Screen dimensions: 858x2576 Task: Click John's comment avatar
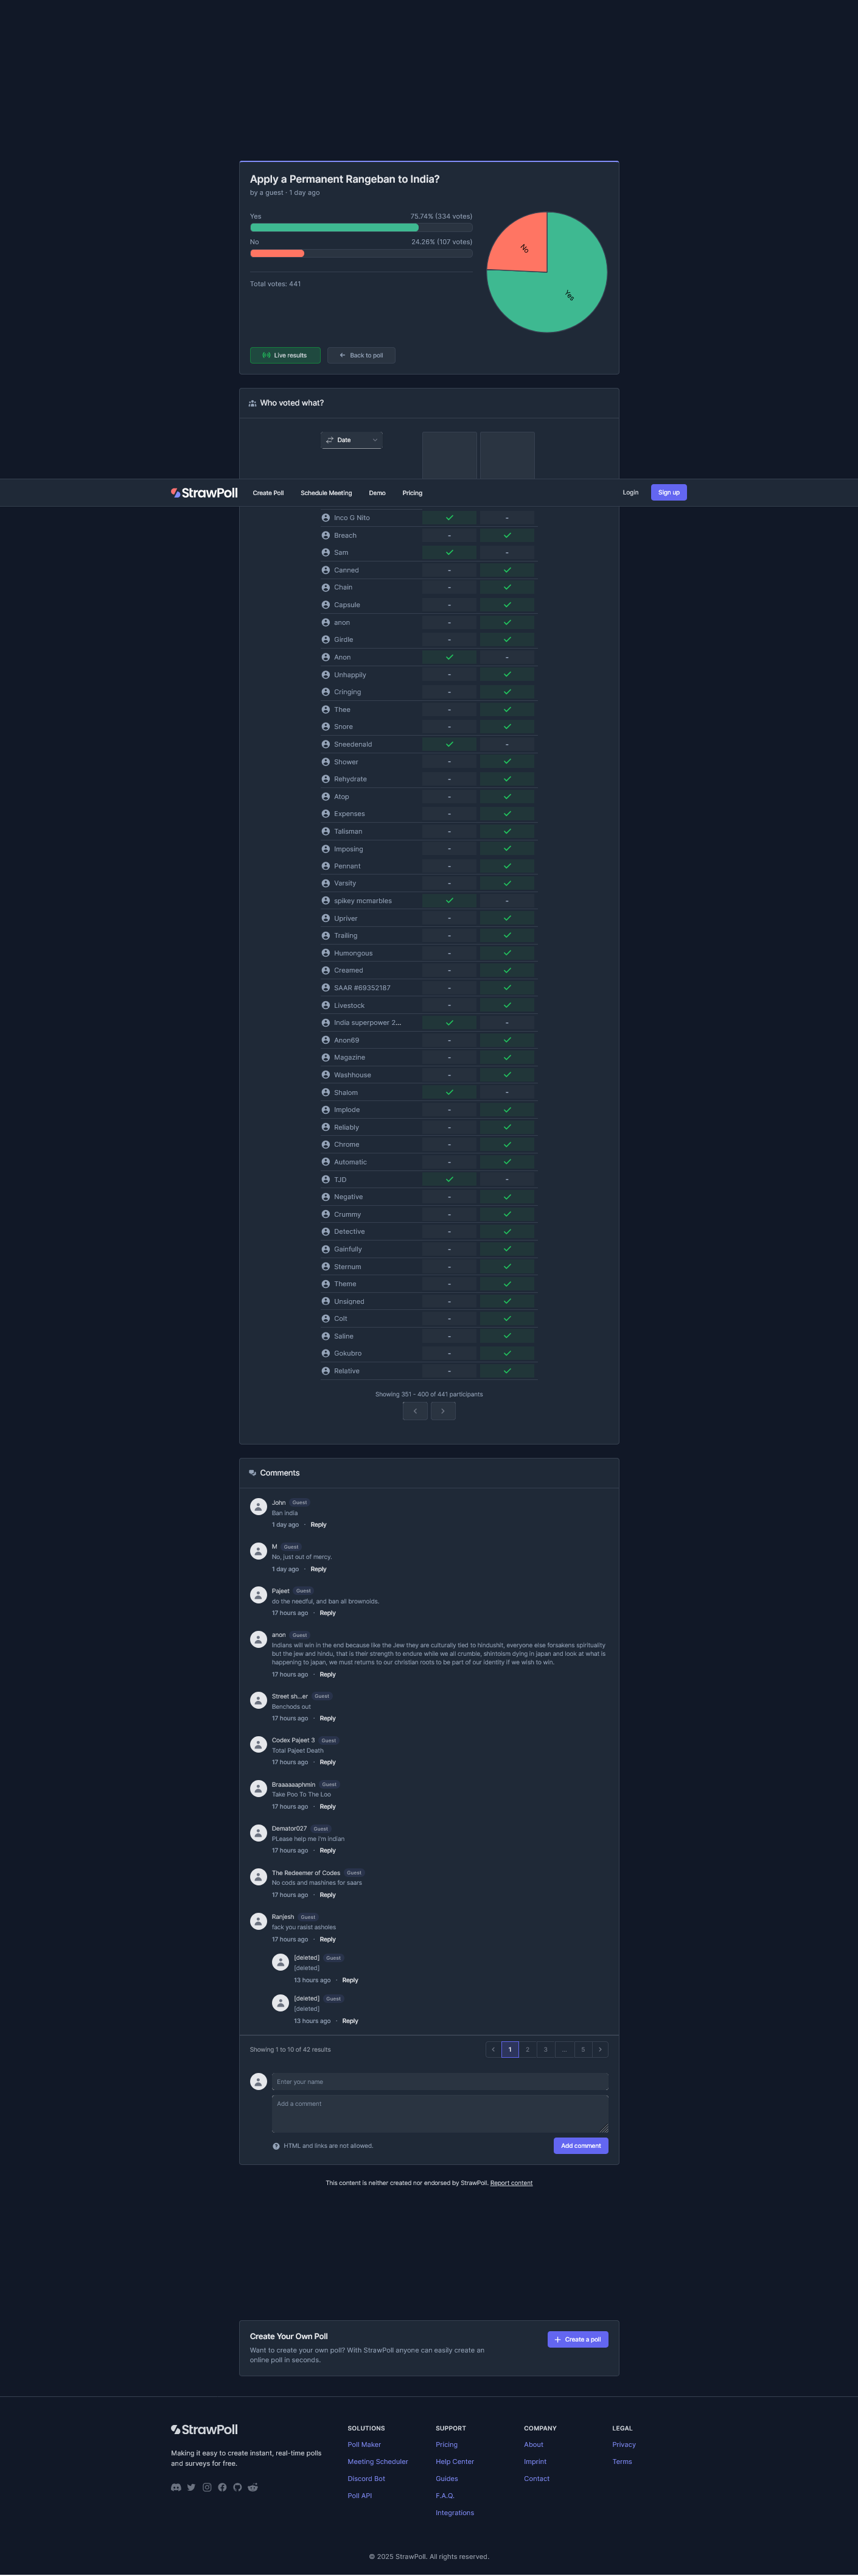(257, 1506)
